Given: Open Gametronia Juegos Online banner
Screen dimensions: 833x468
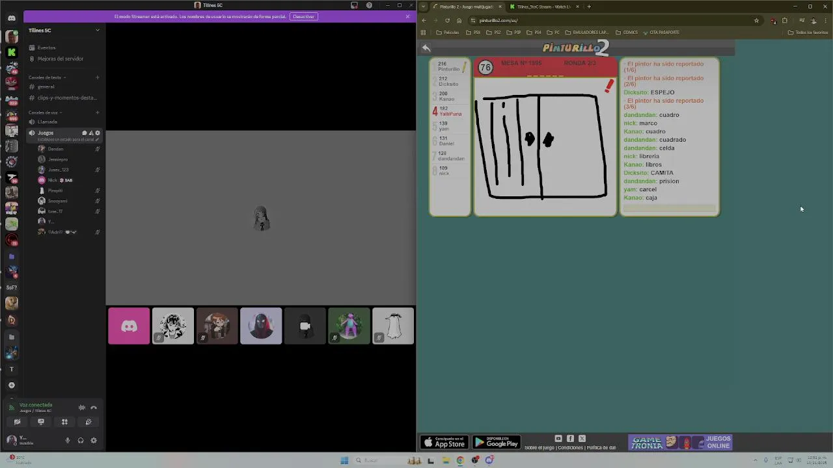Looking at the screenshot, I should tap(681, 443).
